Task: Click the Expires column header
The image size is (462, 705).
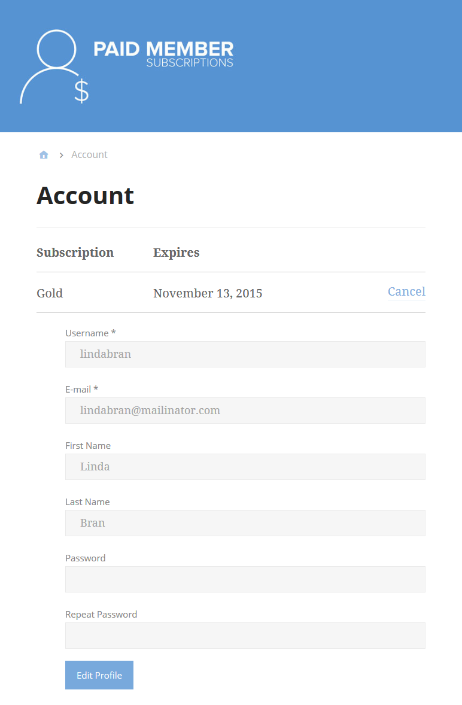Action: (x=176, y=253)
